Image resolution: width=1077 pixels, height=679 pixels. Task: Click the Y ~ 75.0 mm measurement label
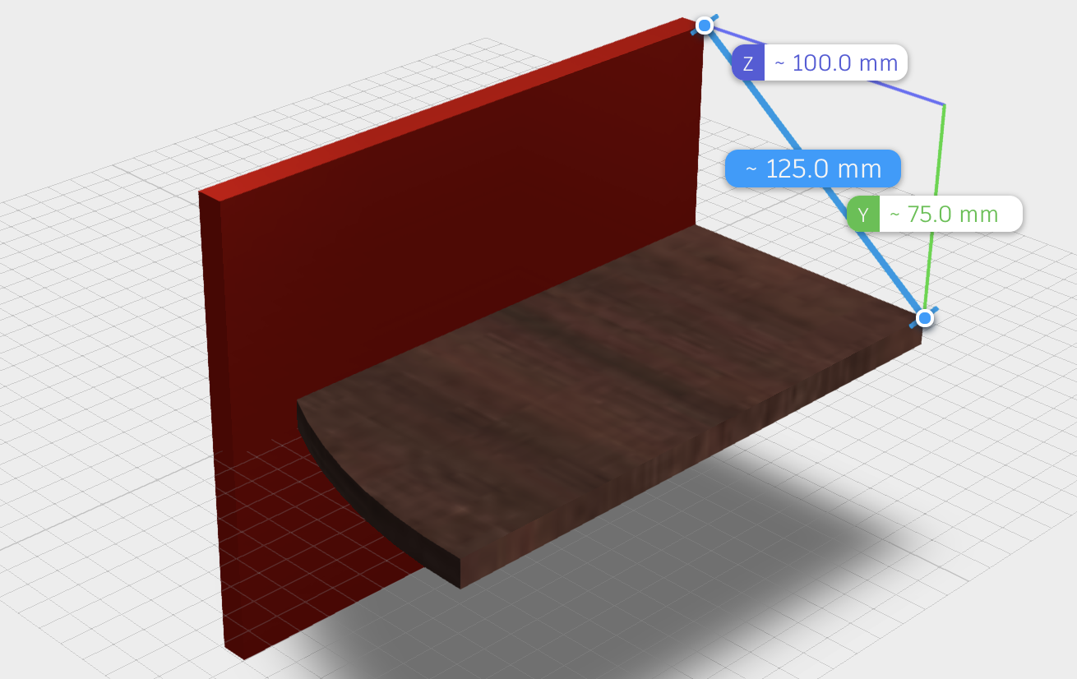coord(935,215)
